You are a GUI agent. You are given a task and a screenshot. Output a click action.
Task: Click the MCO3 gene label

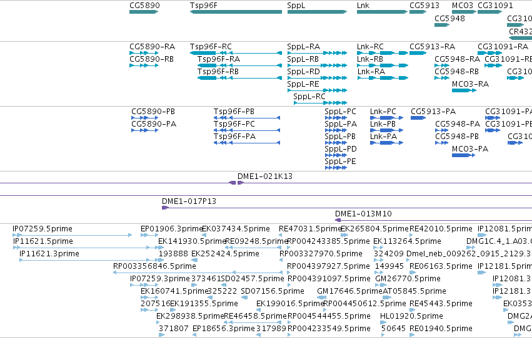[463, 6]
